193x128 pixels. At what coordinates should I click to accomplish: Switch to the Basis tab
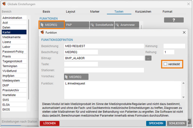(x=46, y=12)
